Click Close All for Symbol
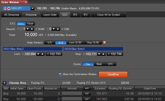The height and width of the screenshot is (101, 165). pyautogui.click(x=109, y=15)
